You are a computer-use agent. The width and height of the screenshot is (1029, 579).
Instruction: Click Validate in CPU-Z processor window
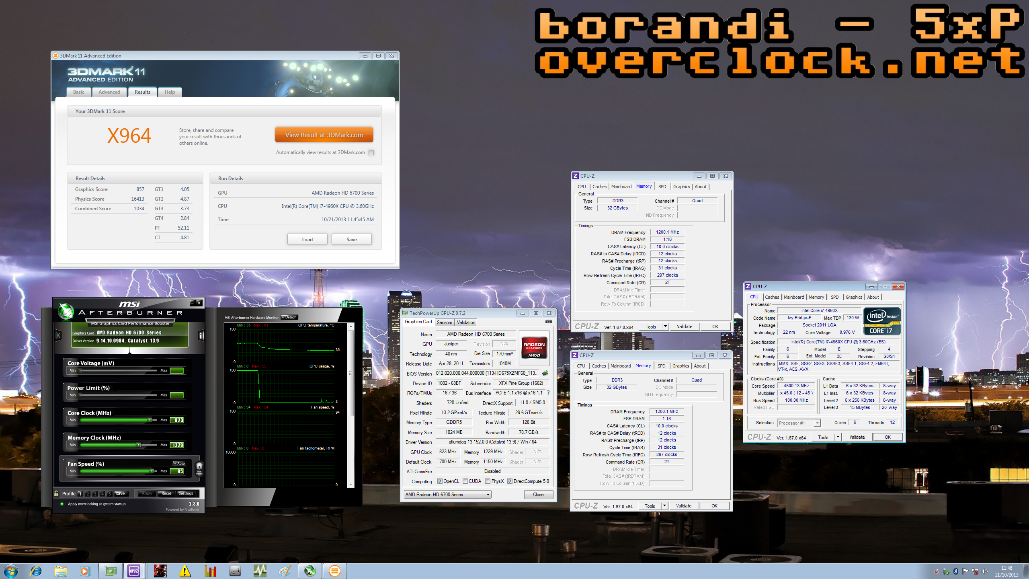coord(857,437)
